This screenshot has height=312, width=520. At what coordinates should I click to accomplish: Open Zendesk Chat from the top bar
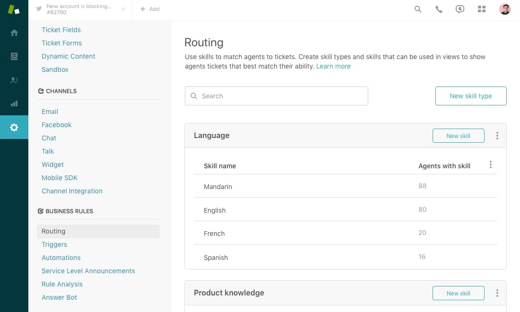pyautogui.click(x=460, y=9)
